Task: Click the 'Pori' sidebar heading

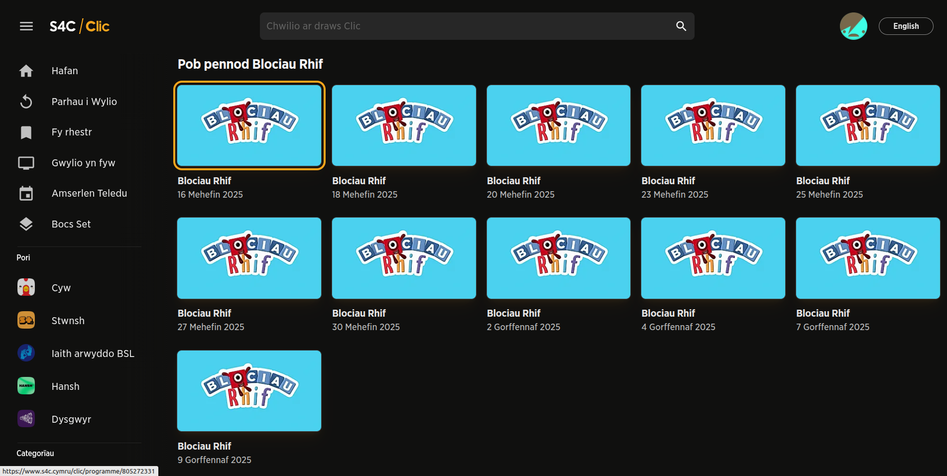Action: tap(23, 257)
